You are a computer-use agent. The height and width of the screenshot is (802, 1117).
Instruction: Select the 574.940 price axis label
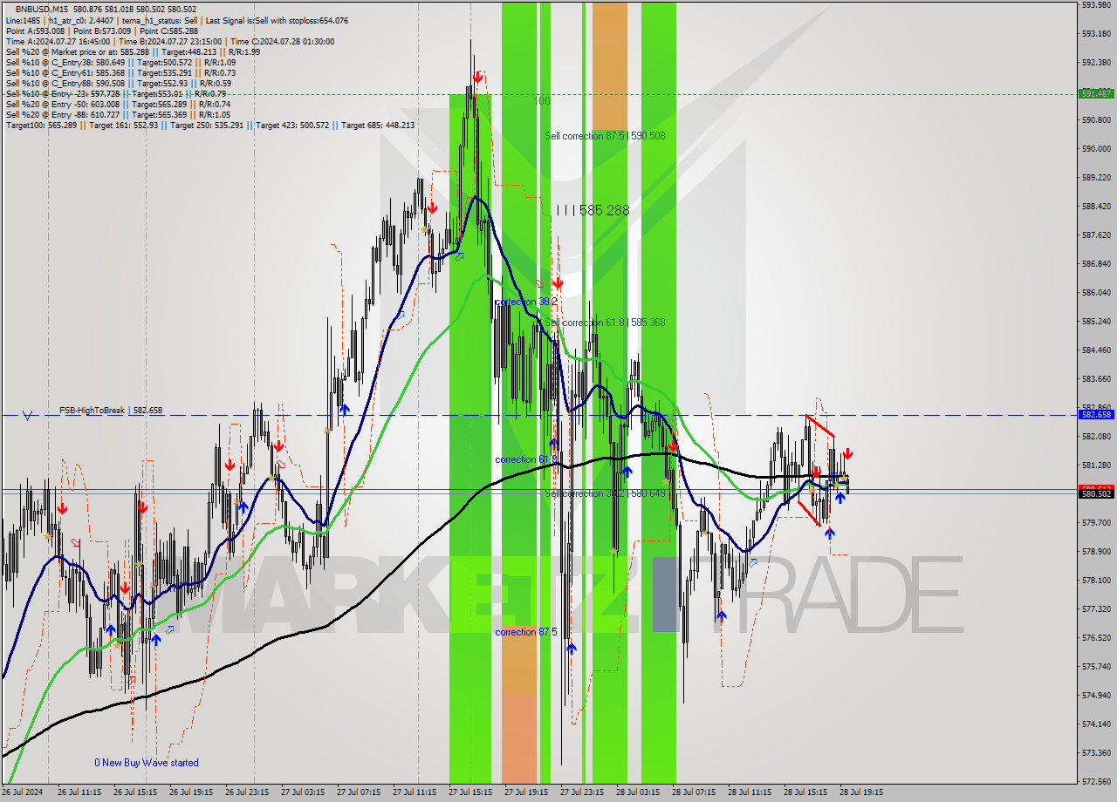point(1095,695)
